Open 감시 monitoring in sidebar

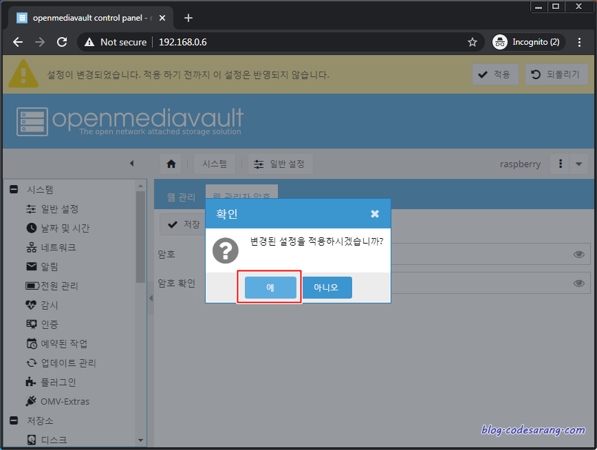41,305
